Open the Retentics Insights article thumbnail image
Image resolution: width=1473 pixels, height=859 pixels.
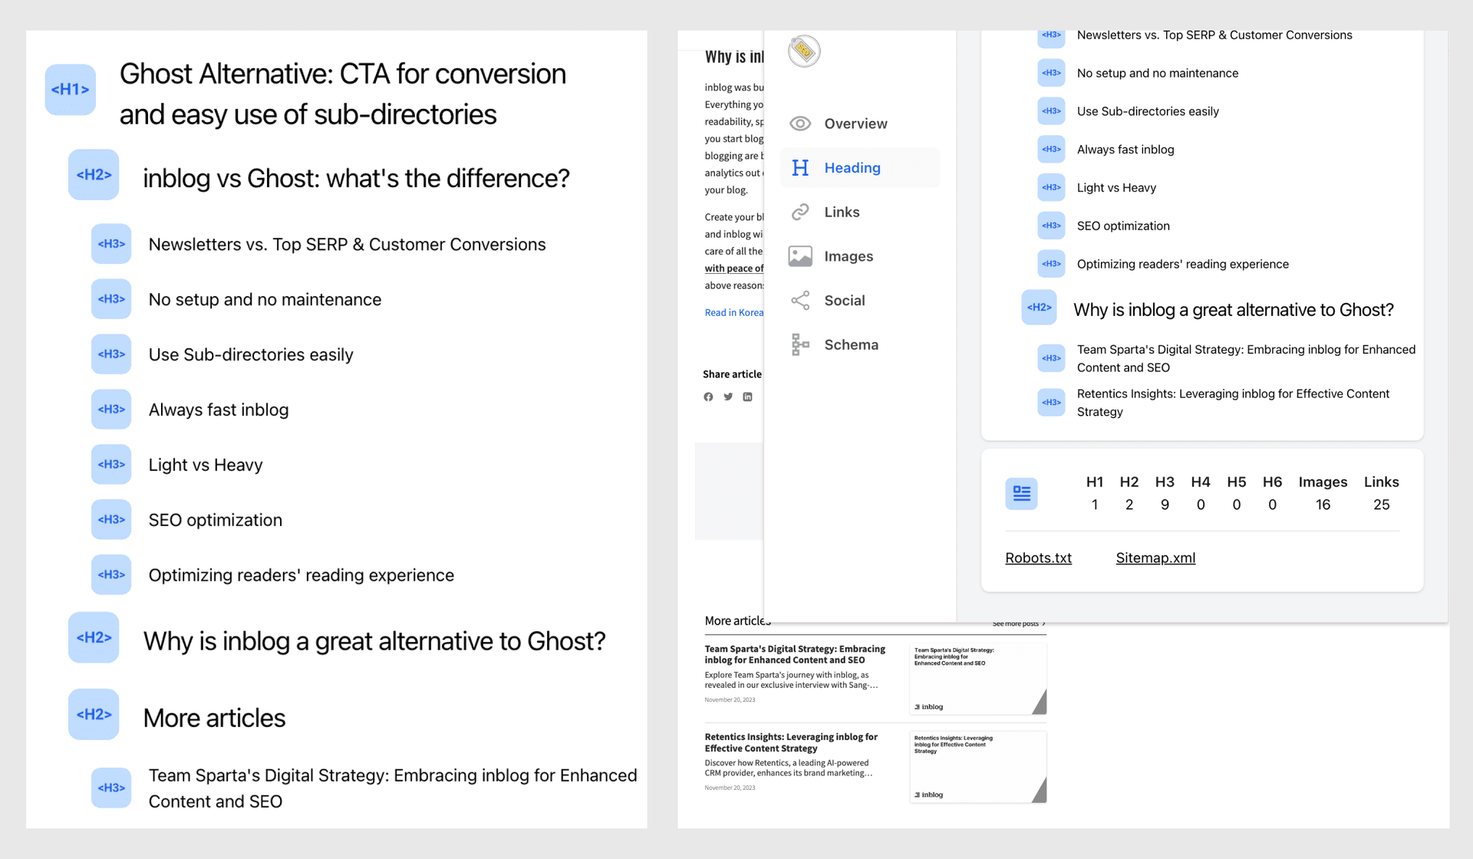tap(978, 767)
